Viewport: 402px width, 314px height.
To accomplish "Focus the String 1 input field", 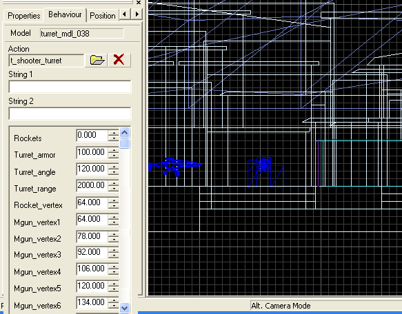I will pos(70,87).
